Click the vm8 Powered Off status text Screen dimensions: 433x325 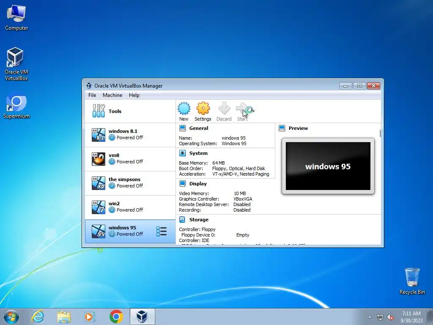pos(130,161)
